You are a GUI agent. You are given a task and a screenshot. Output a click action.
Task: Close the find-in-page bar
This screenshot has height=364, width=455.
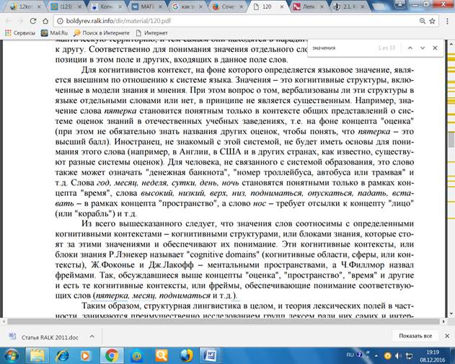[436, 48]
